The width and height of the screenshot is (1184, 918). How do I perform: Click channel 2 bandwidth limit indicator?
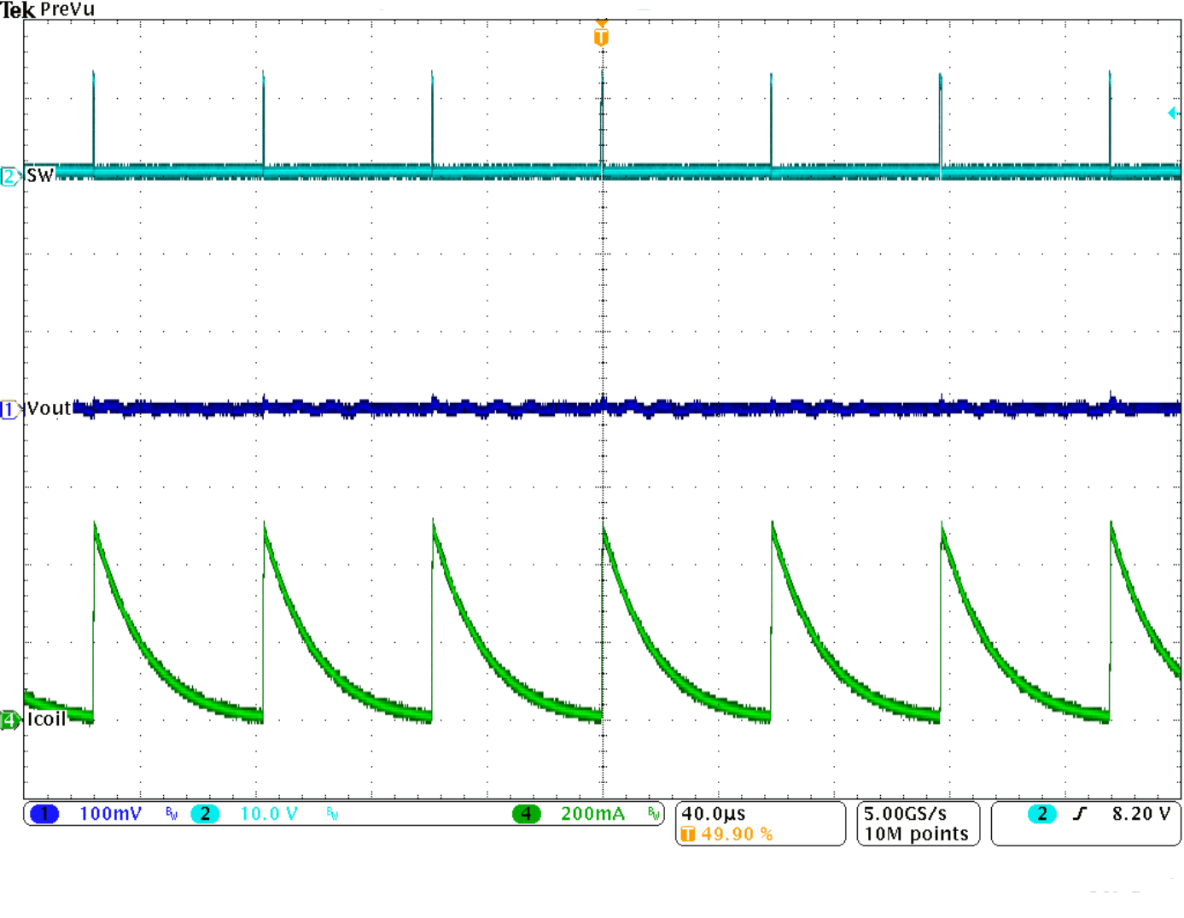click(332, 814)
